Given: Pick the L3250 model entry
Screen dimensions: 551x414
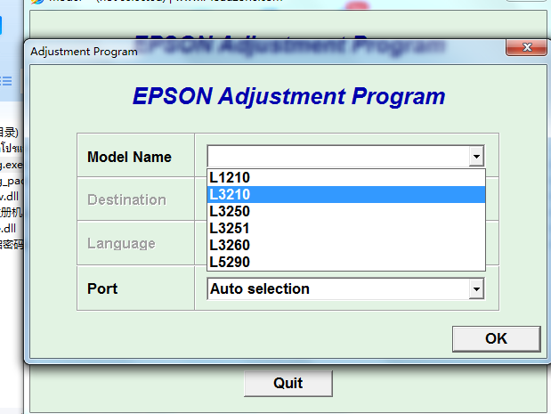Looking at the screenshot, I should point(346,211).
